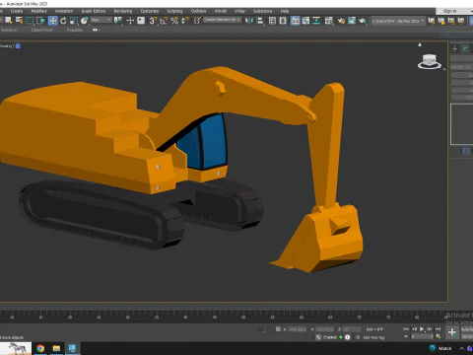Screen dimensions: 473x355
Task: Toggle the Window/Crossing selection icon
Action: point(40,21)
